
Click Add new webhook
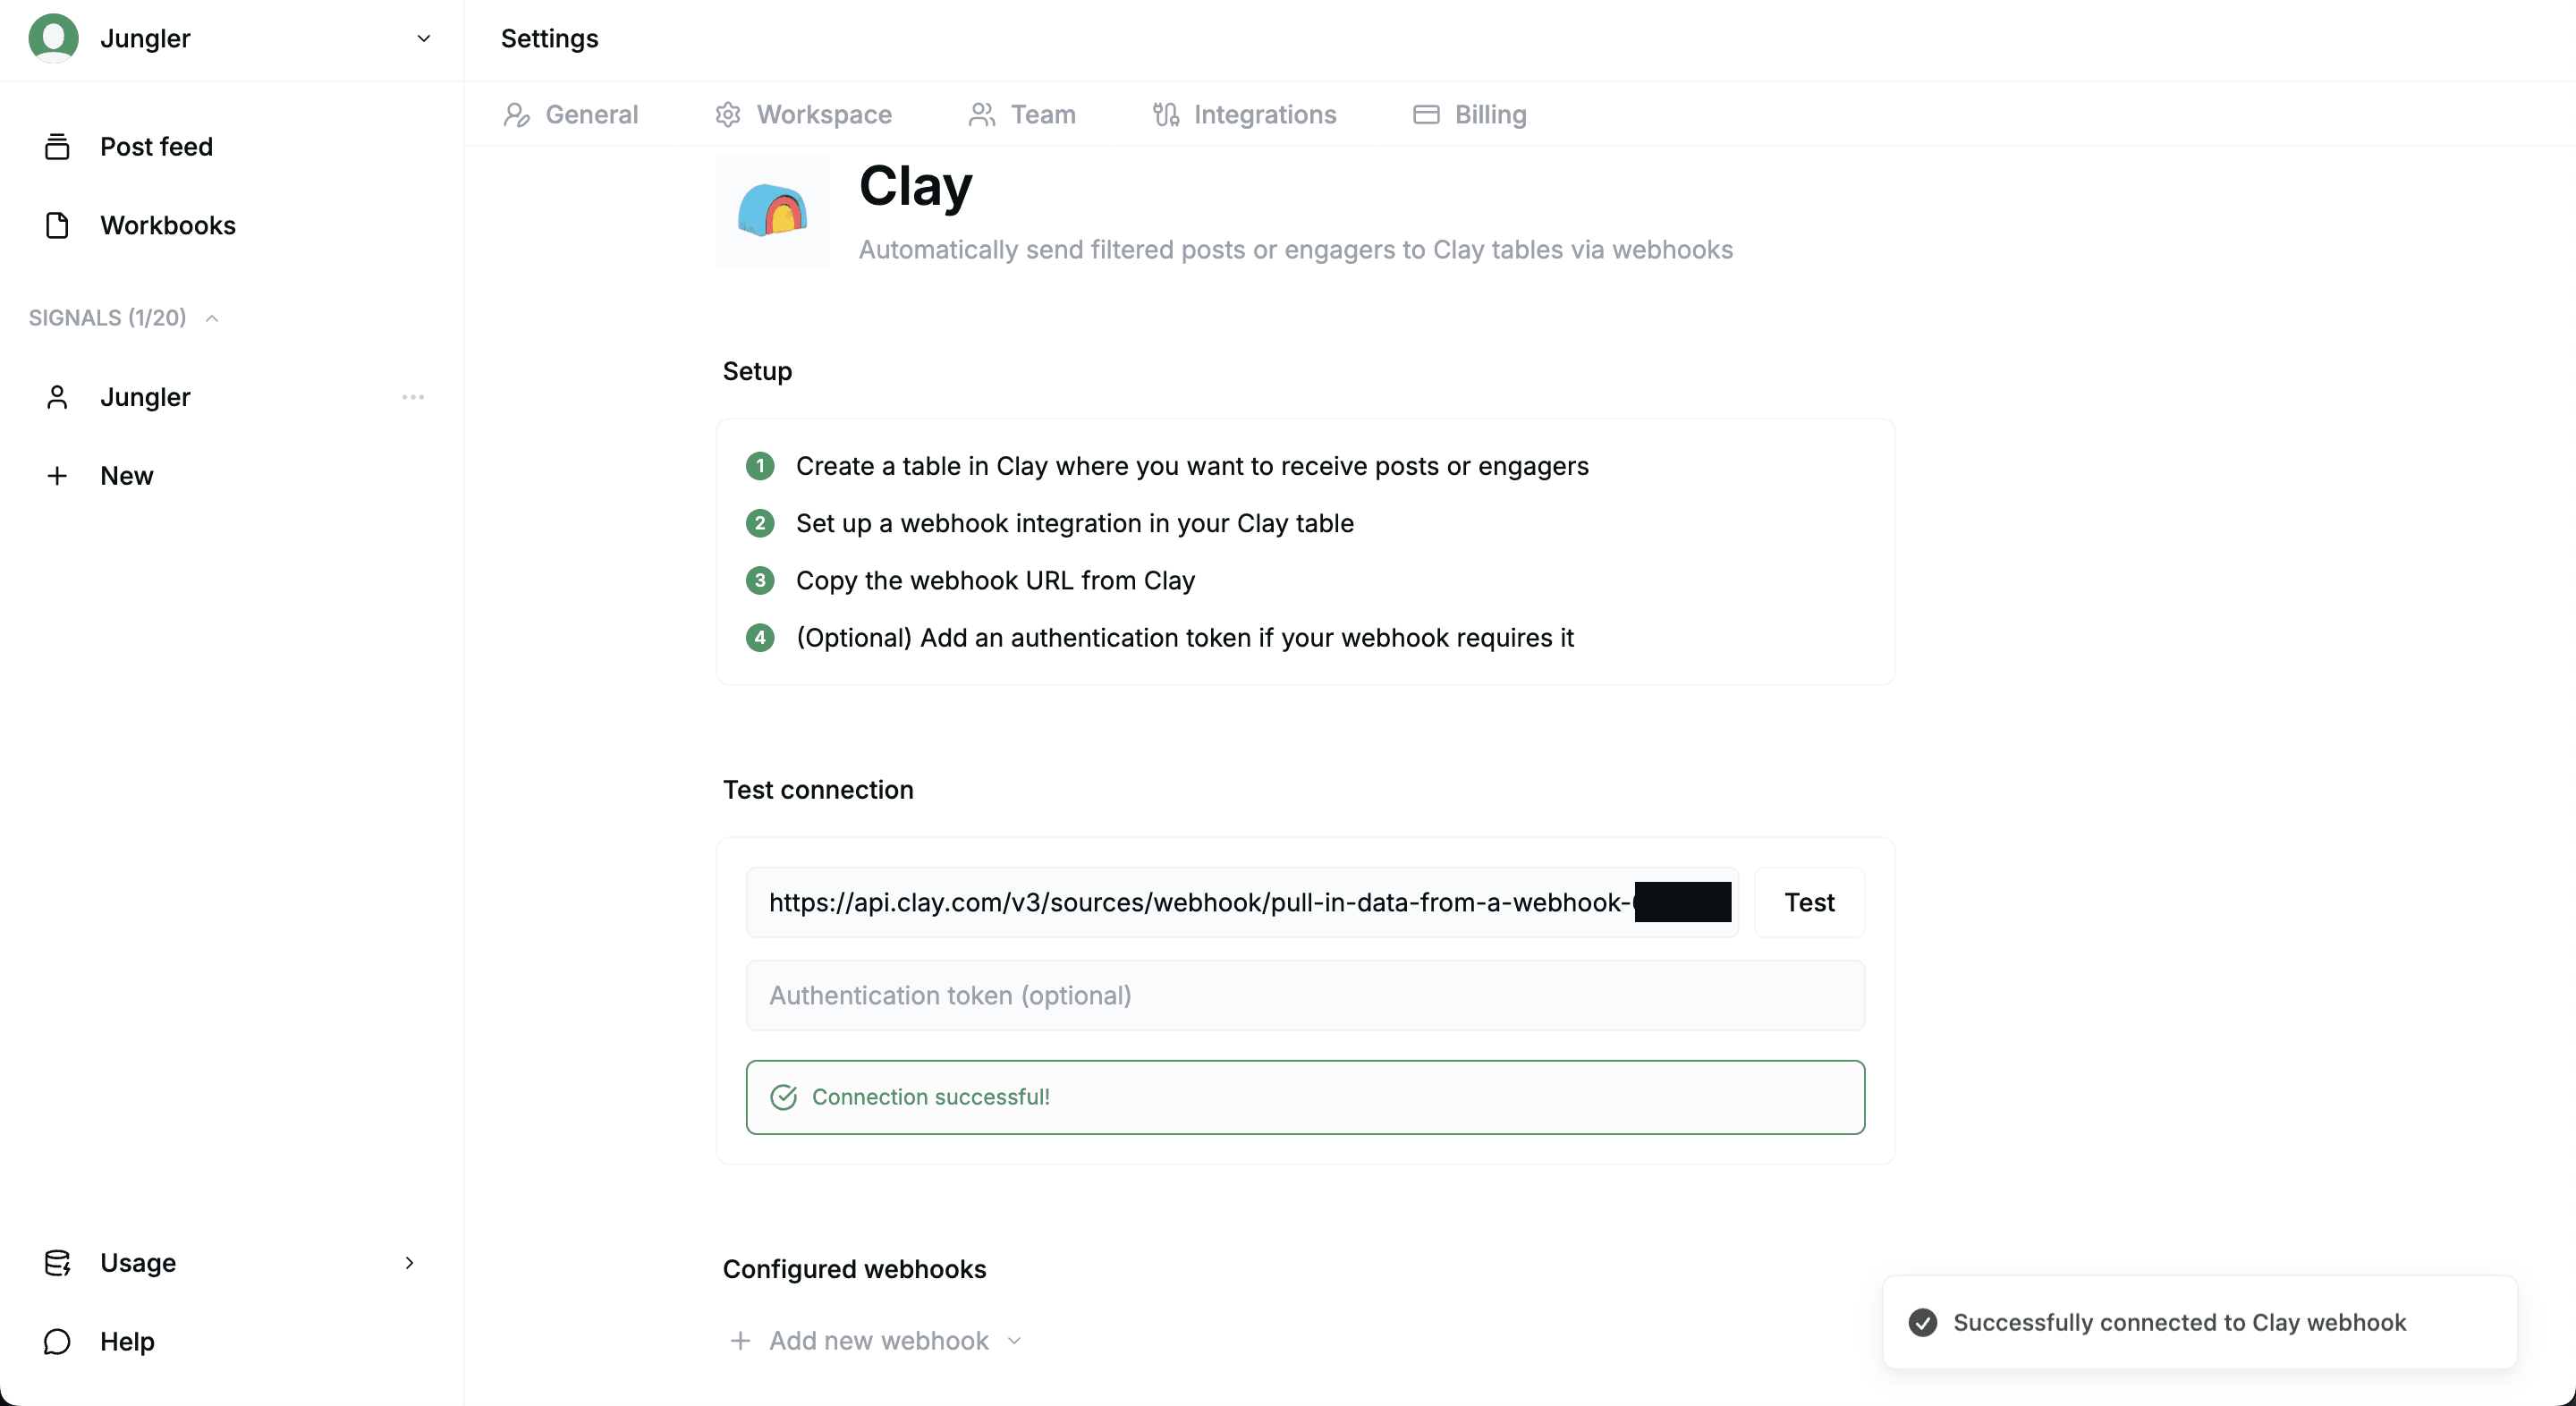[x=878, y=1341]
